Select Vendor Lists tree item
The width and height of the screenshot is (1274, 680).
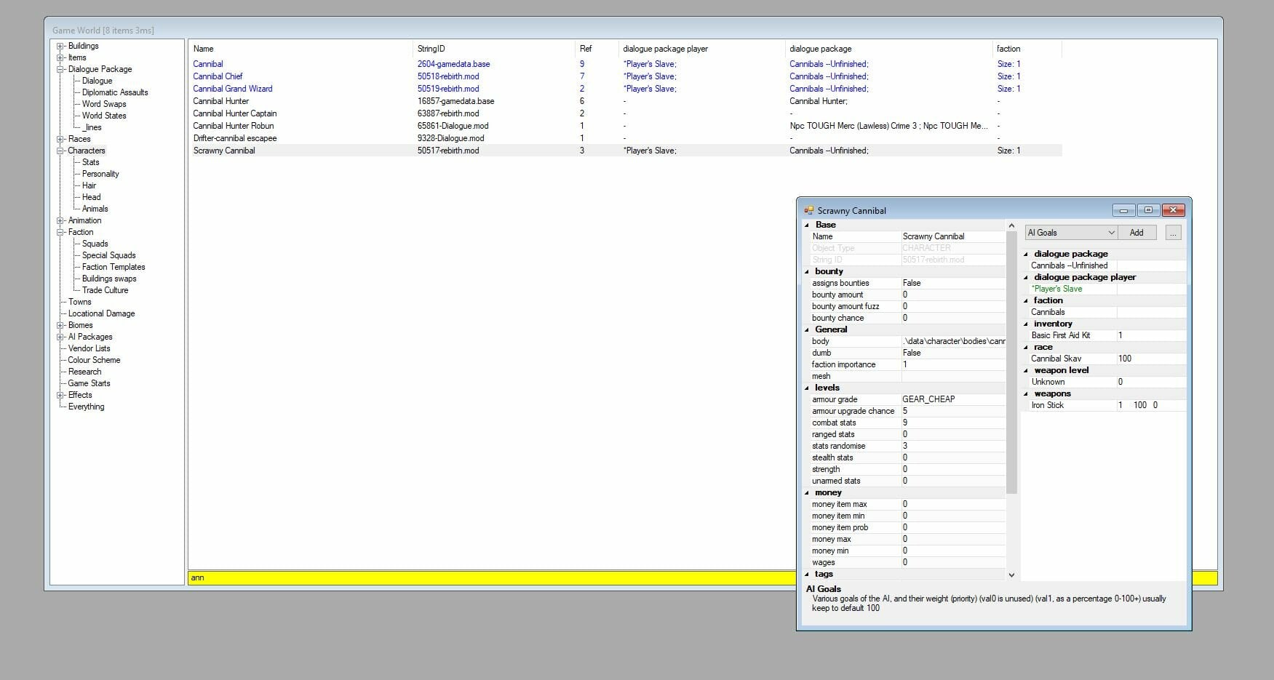pyautogui.click(x=89, y=348)
